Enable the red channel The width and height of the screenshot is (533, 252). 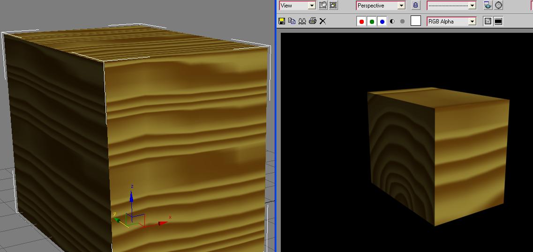coord(361,22)
